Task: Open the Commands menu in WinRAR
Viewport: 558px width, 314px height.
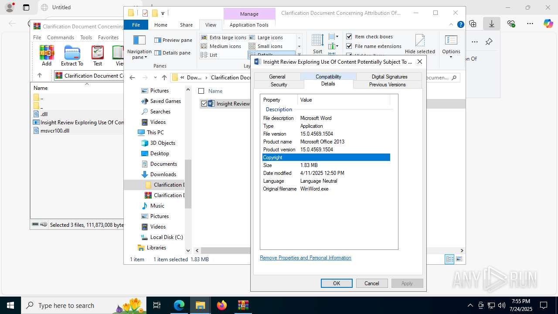Action: pos(61,38)
